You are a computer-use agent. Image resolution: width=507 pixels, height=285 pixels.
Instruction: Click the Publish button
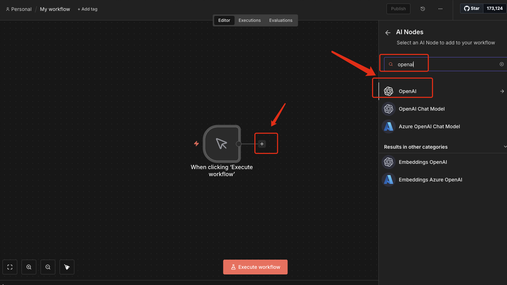pyautogui.click(x=398, y=9)
